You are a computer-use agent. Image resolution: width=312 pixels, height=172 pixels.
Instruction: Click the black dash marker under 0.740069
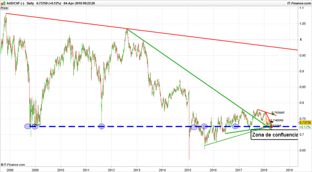272,122
